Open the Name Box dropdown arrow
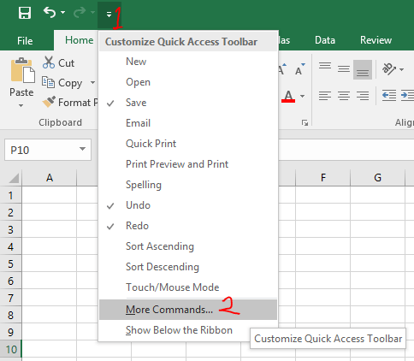The image size is (414, 361). pos(82,149)
